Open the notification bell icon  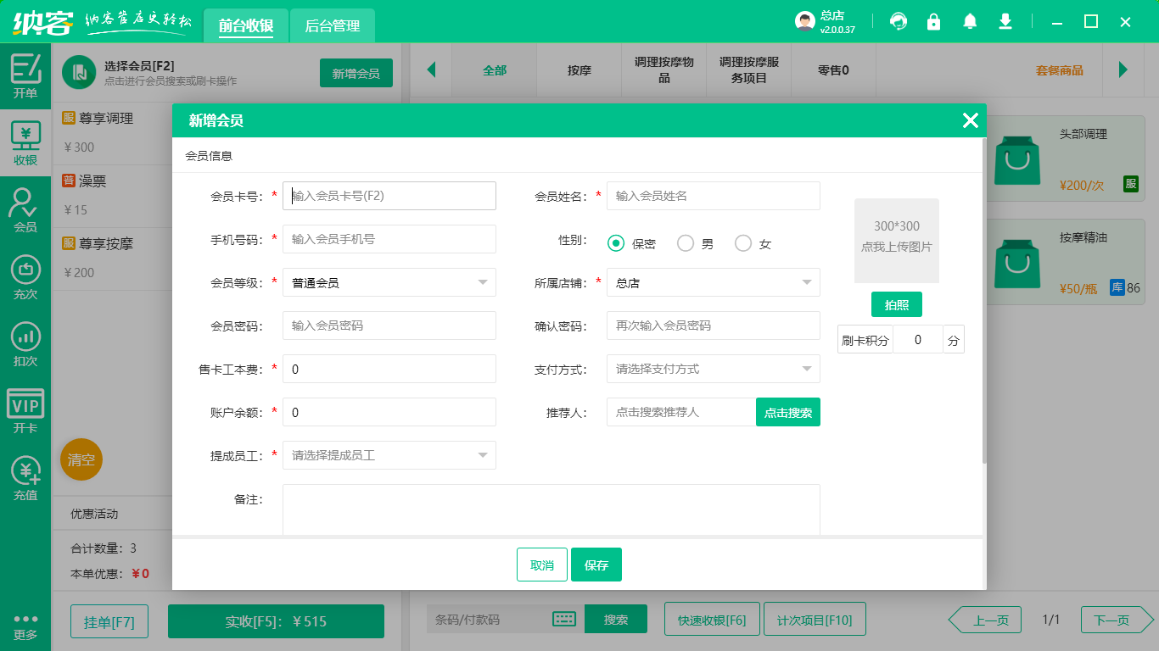coord(970,21)
